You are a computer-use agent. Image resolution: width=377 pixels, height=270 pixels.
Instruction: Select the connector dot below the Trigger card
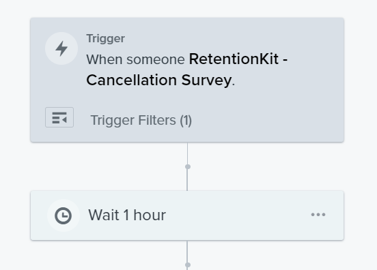[x=188, y=166]
